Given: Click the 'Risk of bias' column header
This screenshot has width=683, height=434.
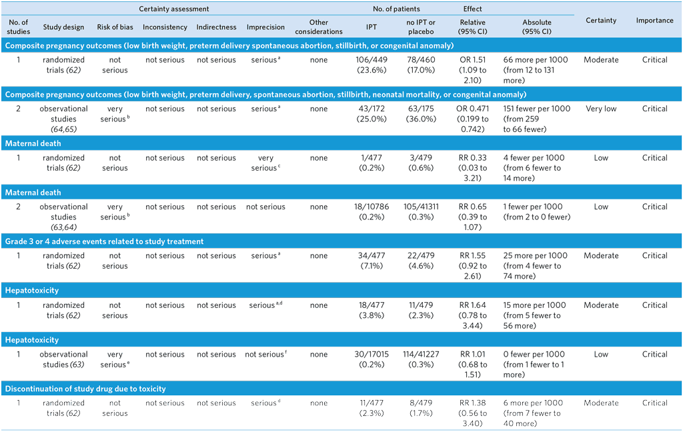Looking at the screenshot, I should (115, 27).
